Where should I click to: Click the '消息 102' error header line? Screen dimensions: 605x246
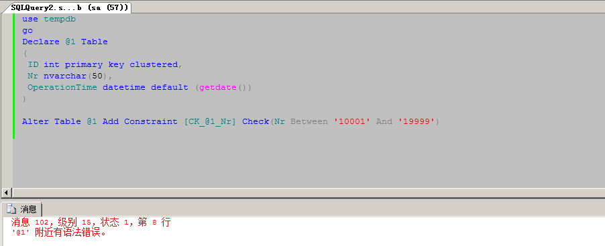(x=91, y=223)
